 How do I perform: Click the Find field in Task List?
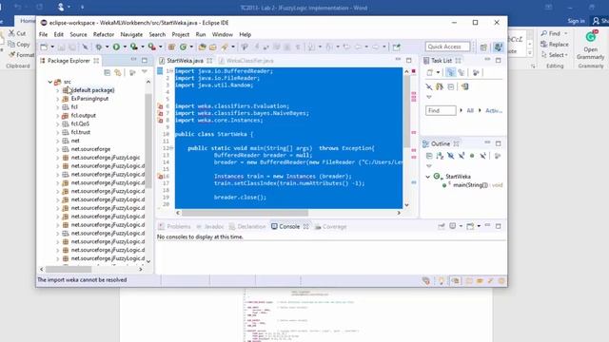coord(441,110)
